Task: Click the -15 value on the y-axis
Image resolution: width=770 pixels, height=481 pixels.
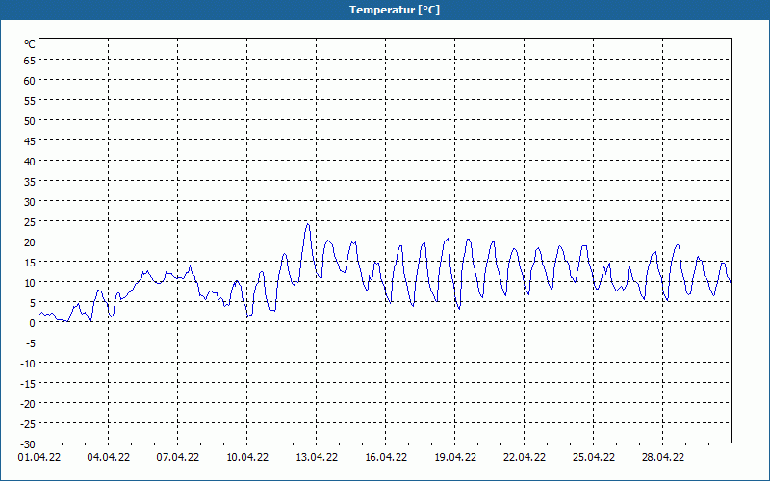Action: (x=27, y=383)
